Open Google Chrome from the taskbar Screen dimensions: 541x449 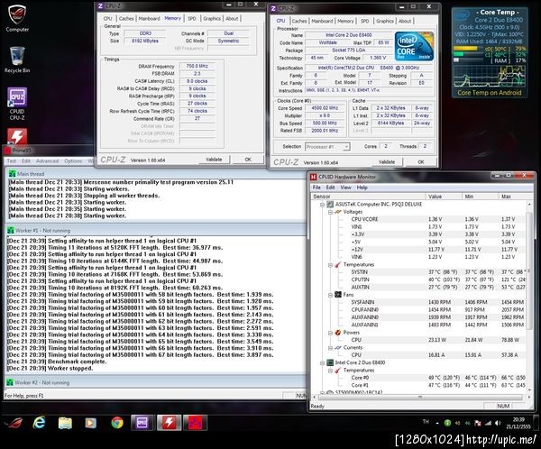pos(117,423)
